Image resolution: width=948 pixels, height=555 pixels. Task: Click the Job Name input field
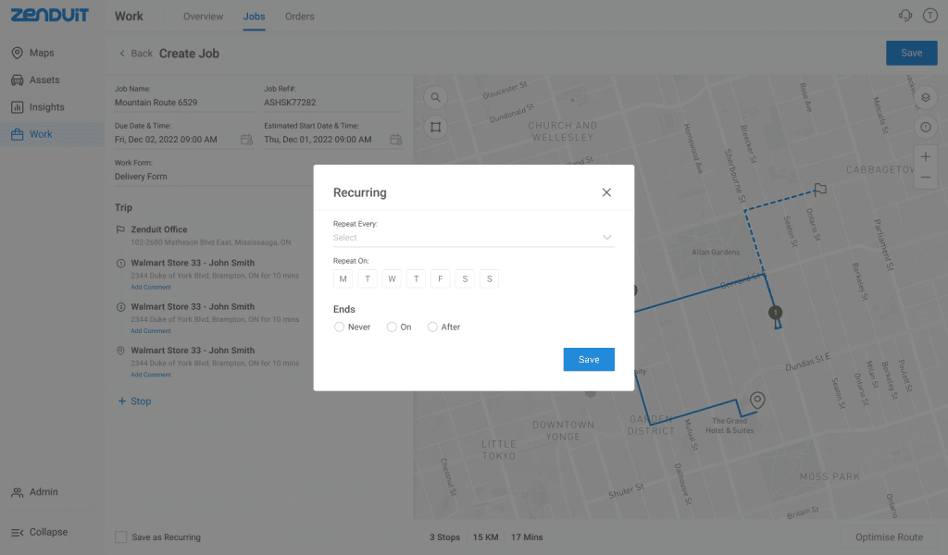pyautogui.click(x=183, y=103)
